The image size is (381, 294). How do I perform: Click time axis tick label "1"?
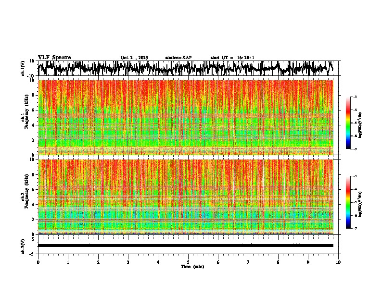(x=68, y=262)
